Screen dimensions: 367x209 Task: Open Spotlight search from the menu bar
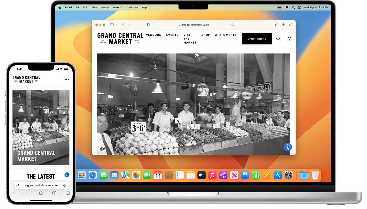click(293, 8)
